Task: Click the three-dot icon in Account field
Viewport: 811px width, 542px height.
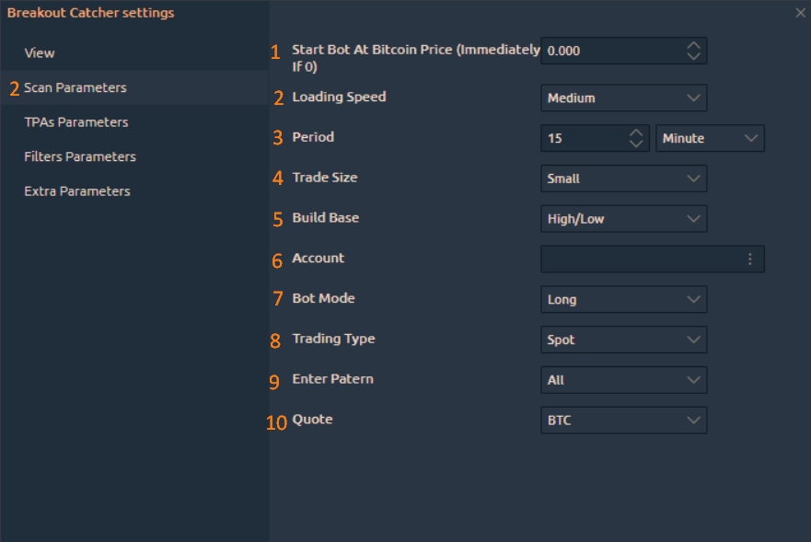Action: click(749, 259)
